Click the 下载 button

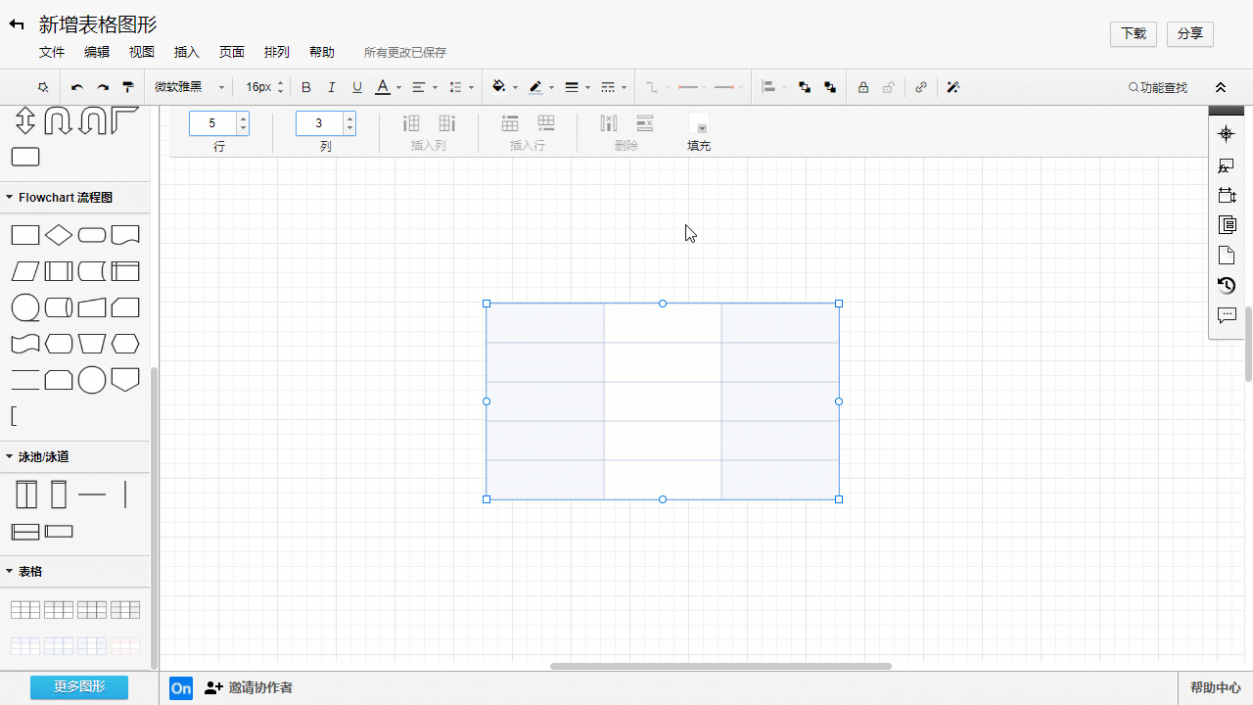(1134, 33)
